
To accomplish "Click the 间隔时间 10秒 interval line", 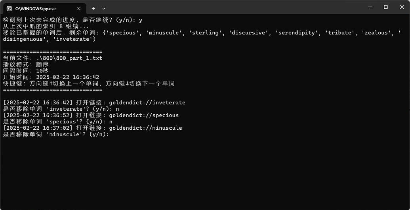I will tap(26, 71).
